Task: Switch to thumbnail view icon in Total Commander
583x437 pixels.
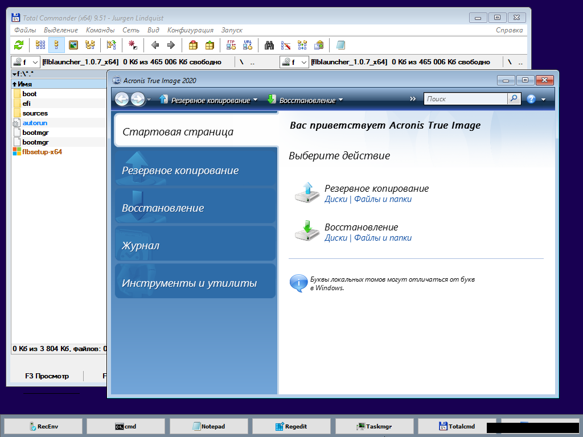Action: pyautogui.click(x=73, y=46)
